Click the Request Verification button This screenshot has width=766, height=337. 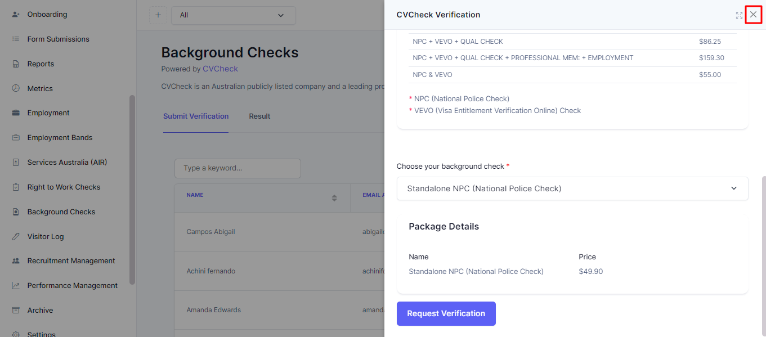446,313
